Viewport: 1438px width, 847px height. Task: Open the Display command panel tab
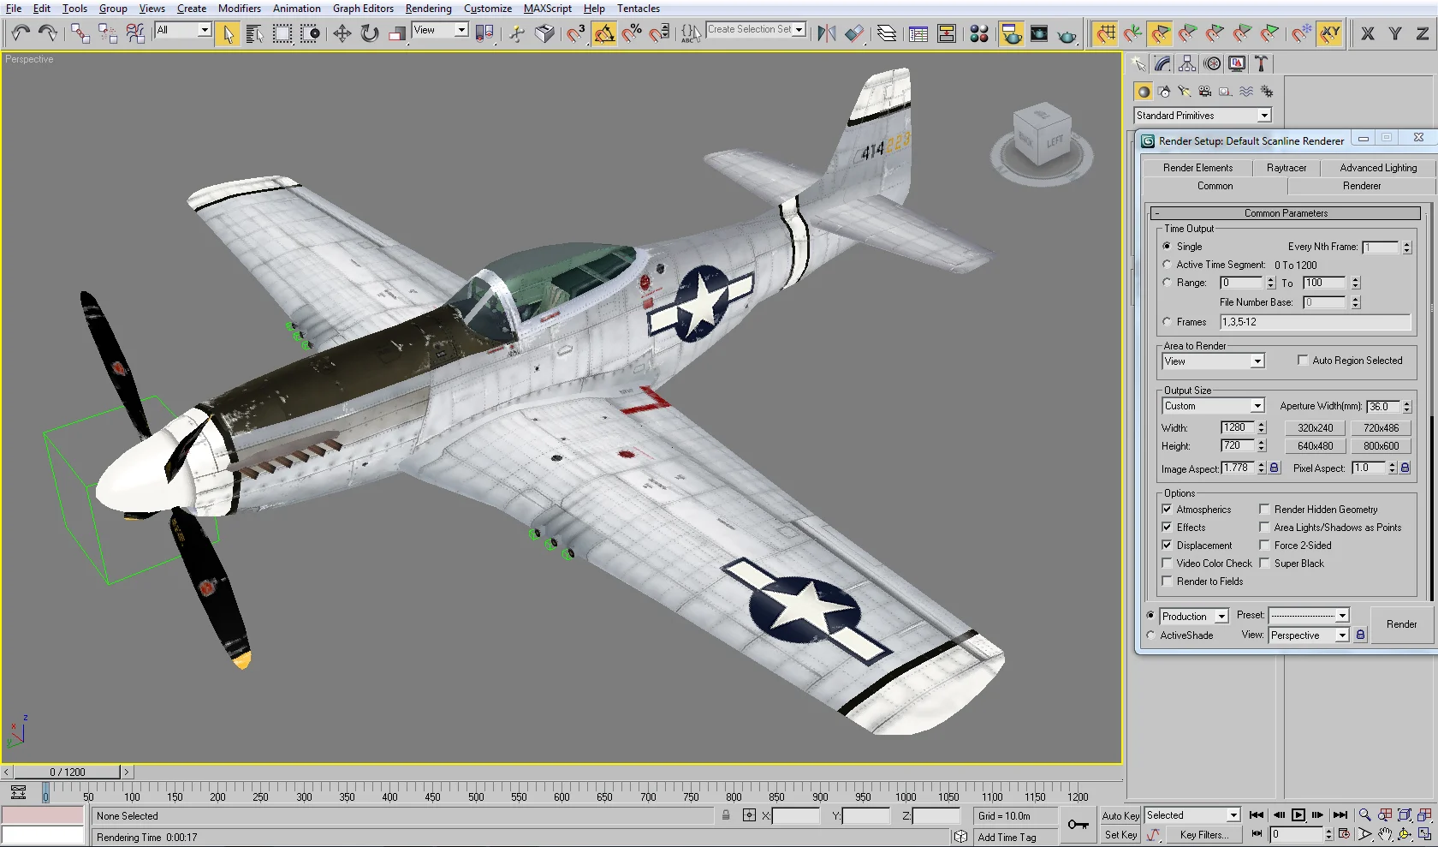pyautogui.click(x=1237, y=64)
